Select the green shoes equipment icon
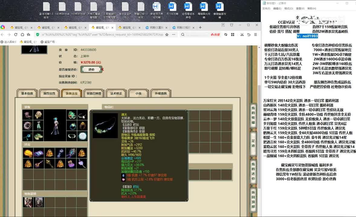The height and width of the screenshot is (217, 356). tap(38, 136)
